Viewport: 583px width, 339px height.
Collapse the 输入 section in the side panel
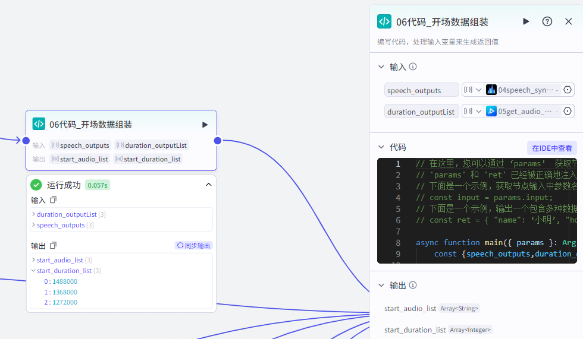coord(381,67)
